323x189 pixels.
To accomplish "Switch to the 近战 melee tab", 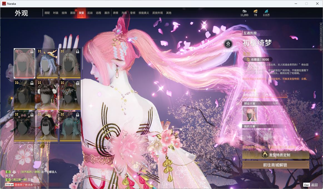I will point(90,13).
